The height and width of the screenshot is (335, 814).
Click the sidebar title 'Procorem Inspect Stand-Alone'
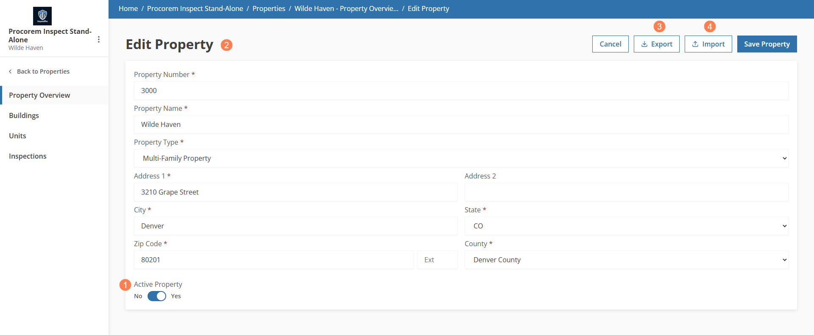click(50, 36)
